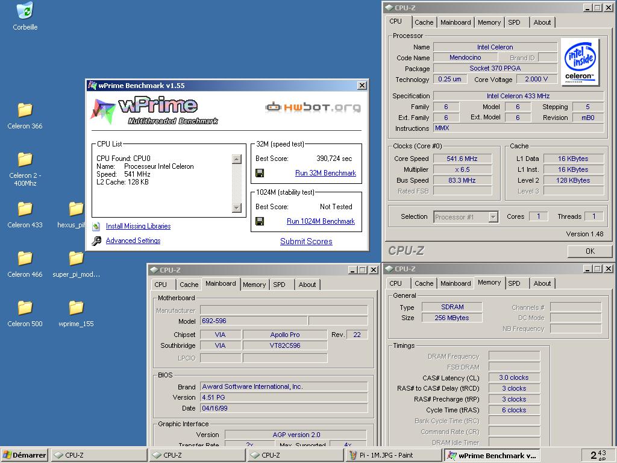
Task: Click the Chipset value Apollo Pro
Action: click(x=285, y=335)
